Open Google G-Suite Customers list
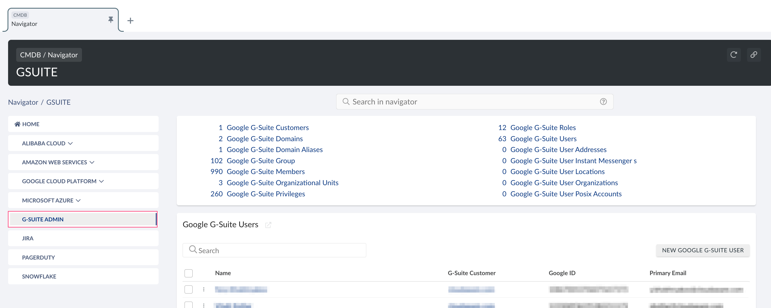 (268, 128)
